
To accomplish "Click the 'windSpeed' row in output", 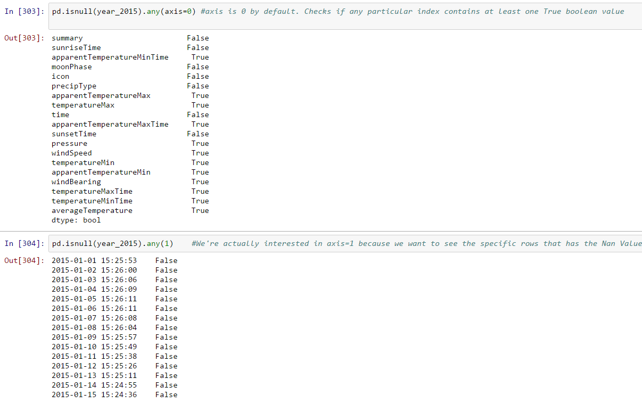I will (71, 153).
